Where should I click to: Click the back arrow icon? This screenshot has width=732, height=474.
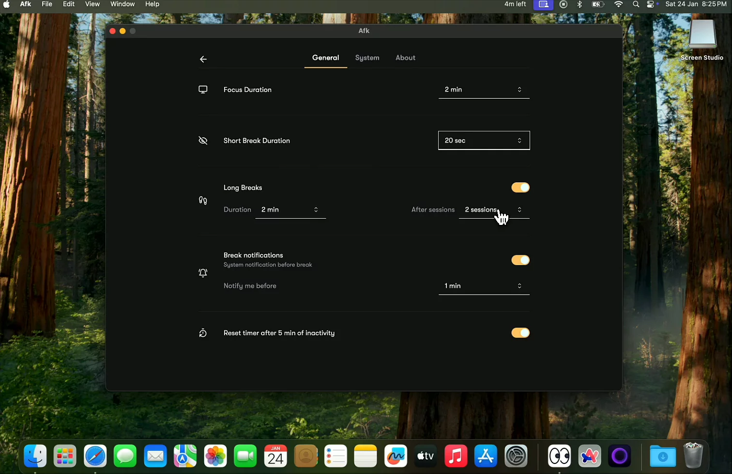[203, 59]
